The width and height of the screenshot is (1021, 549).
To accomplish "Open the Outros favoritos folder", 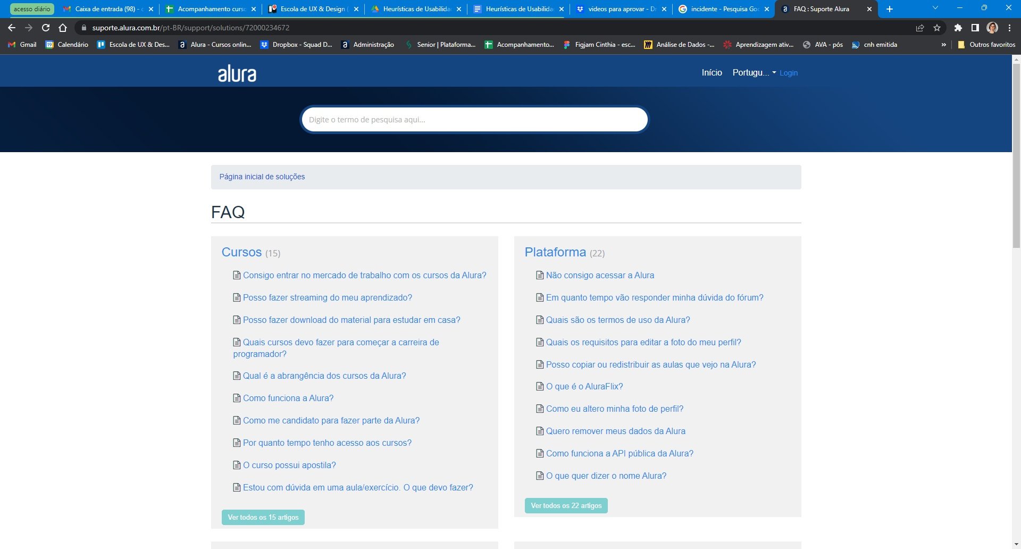I will pyautogui.click(x=986, y=45).
